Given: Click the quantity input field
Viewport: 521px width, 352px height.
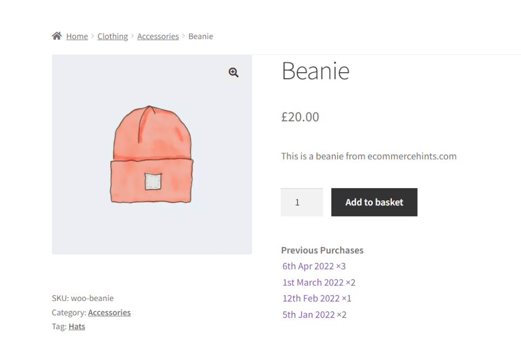Looking at the screenshot, I should click(302, 202).
